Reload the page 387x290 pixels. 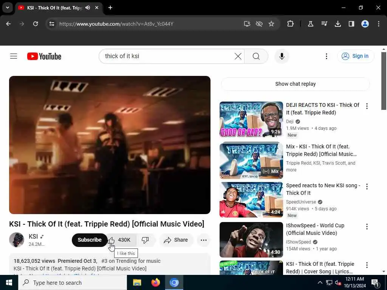click(36, 24)
